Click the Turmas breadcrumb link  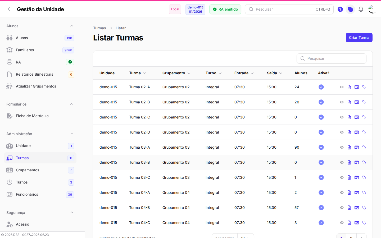pos(99,28)
